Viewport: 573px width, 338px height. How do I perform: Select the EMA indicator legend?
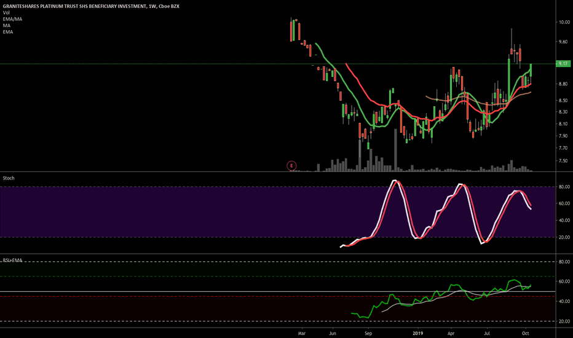click(x=8, y=32)
